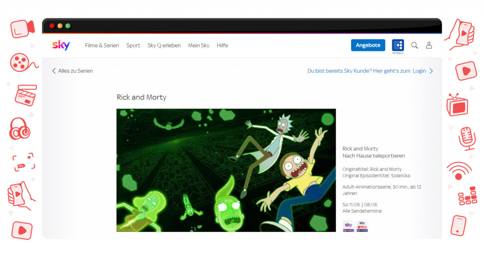Click the chevron next to Login
The image size is (484, 257).
point(431,71)
